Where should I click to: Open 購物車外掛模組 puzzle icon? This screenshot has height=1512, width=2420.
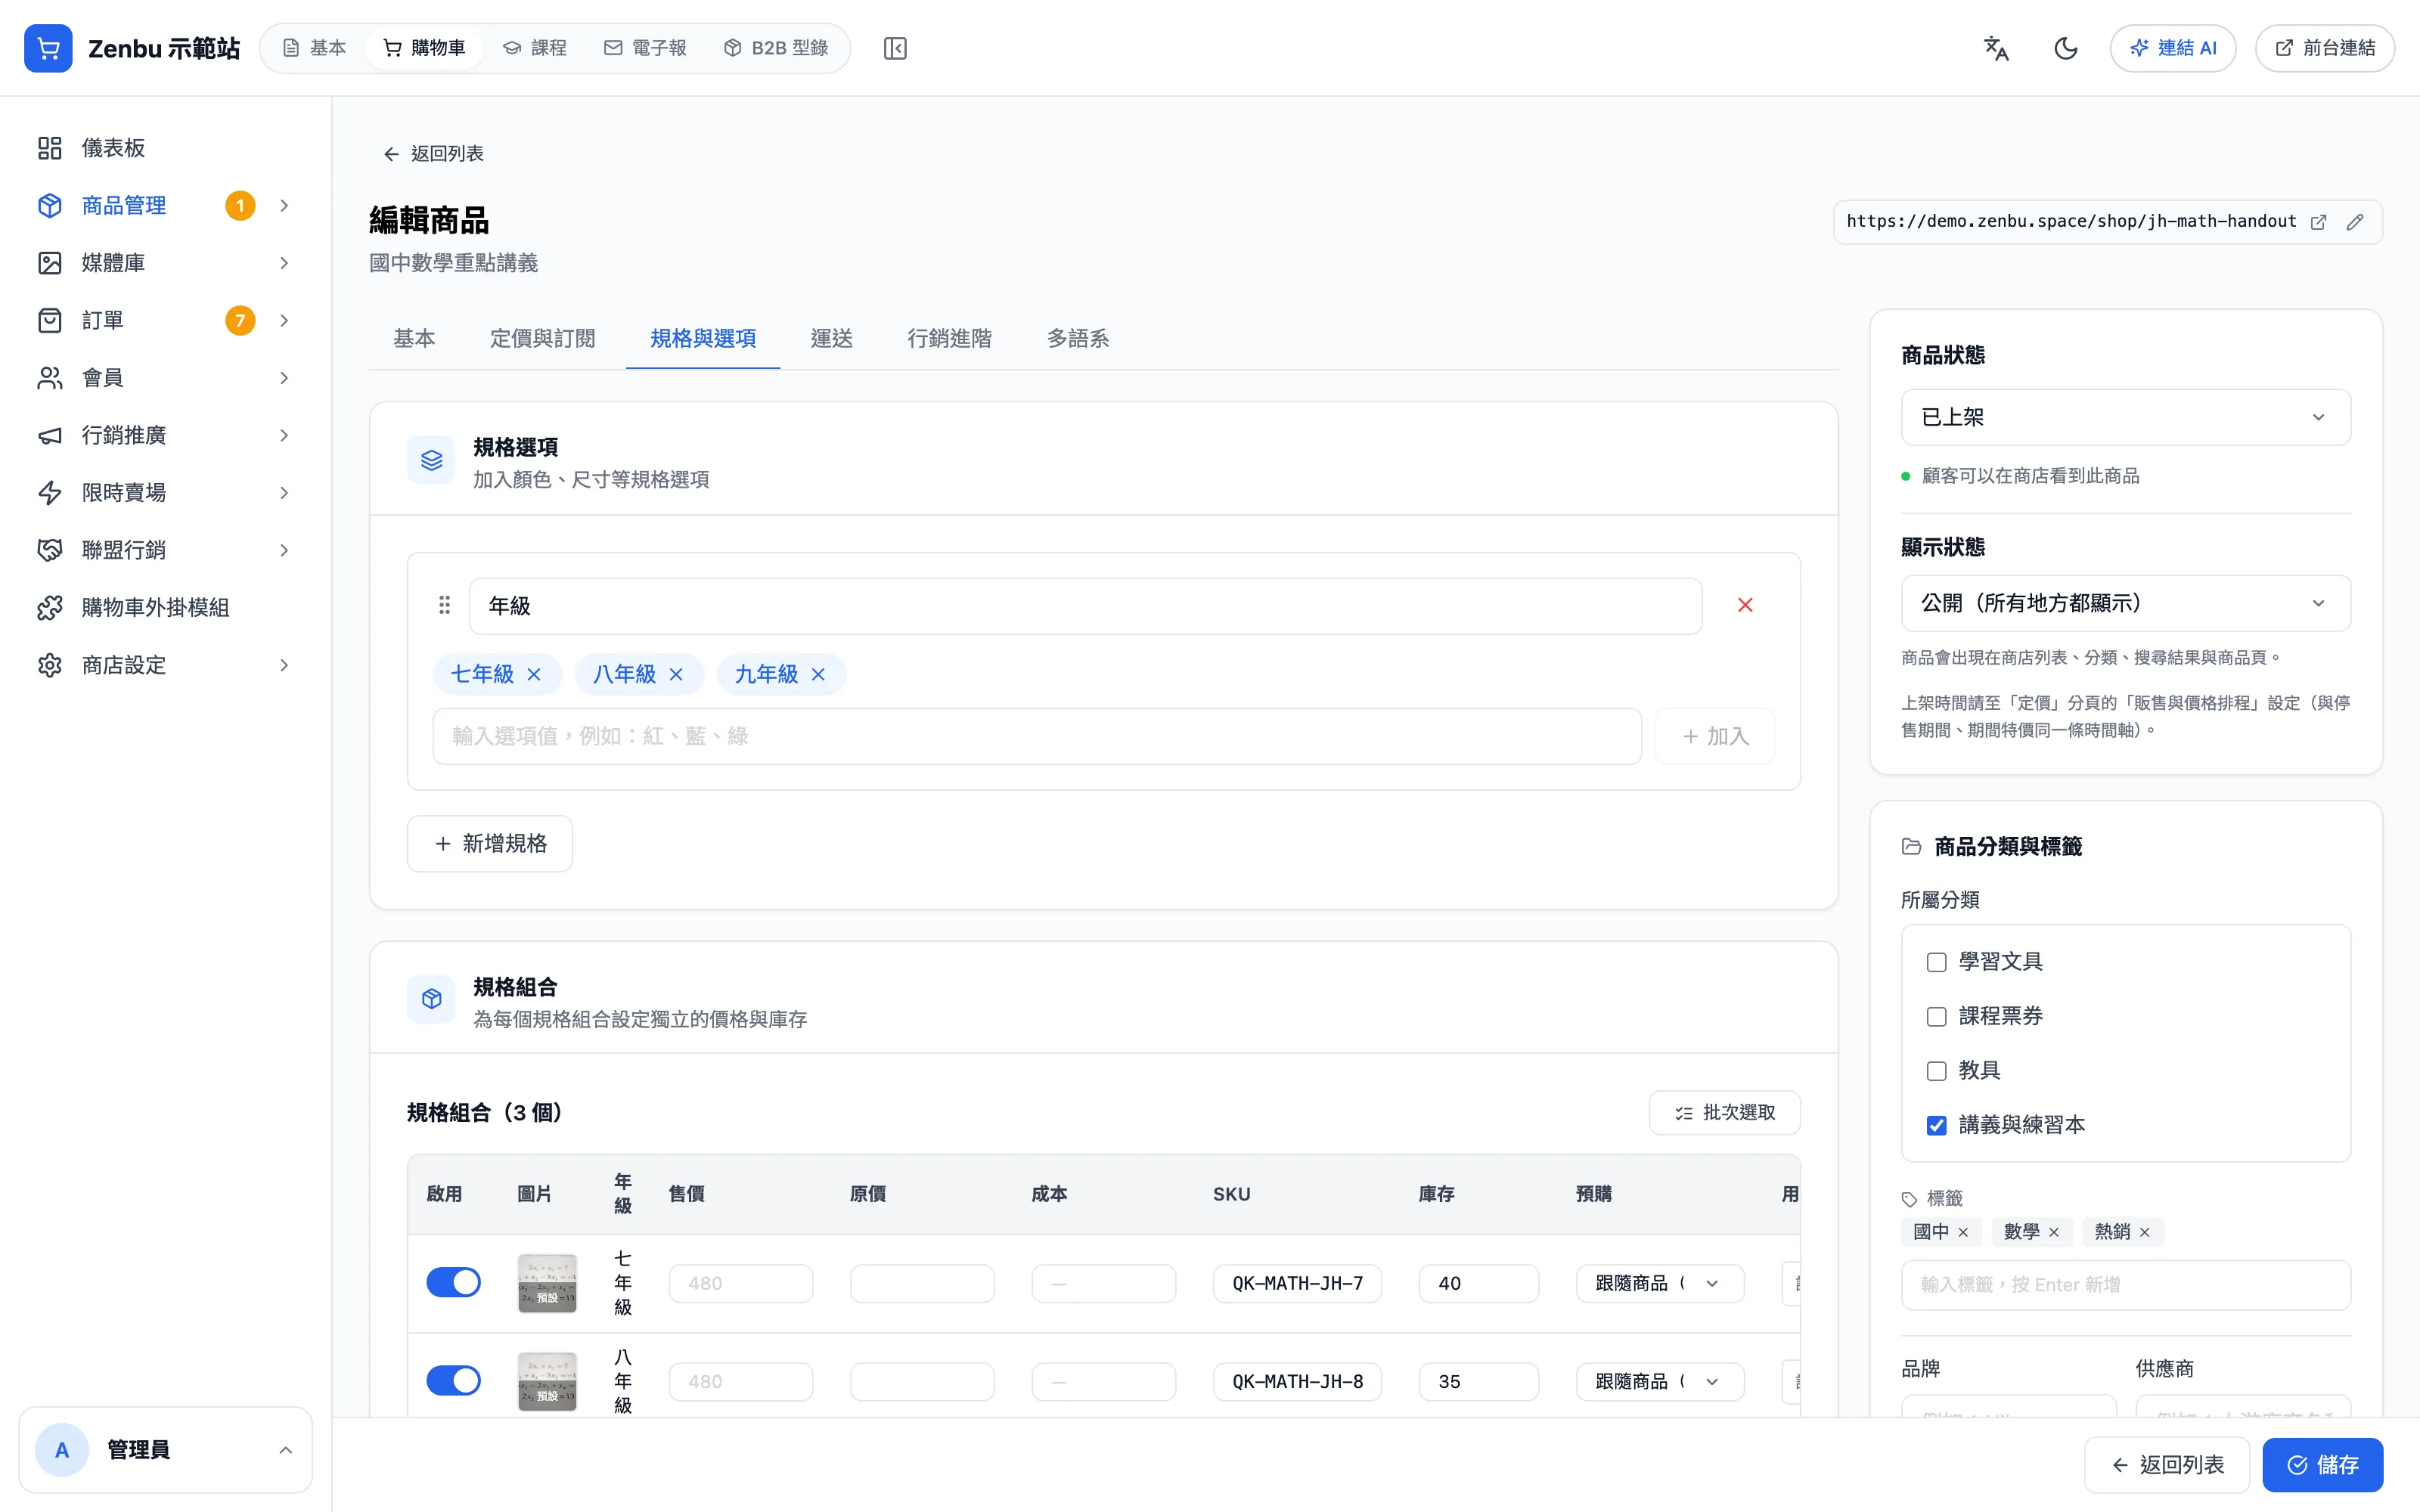(50, 608)
